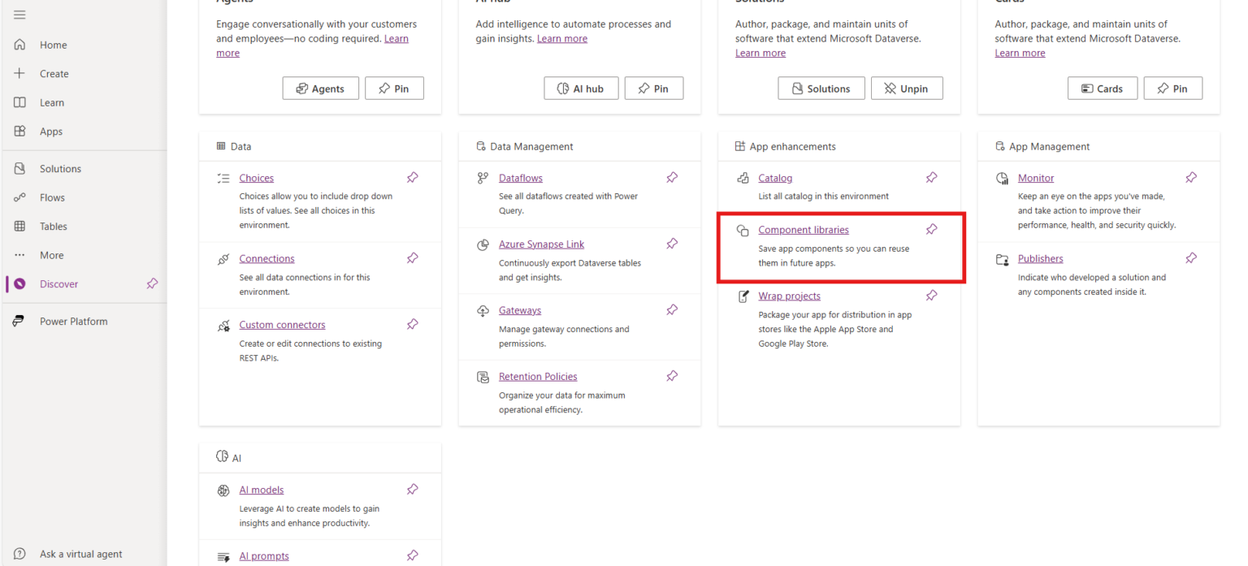Switch to the Discover section
This screenshot has height=566, width=1248.
pos(58,283)
